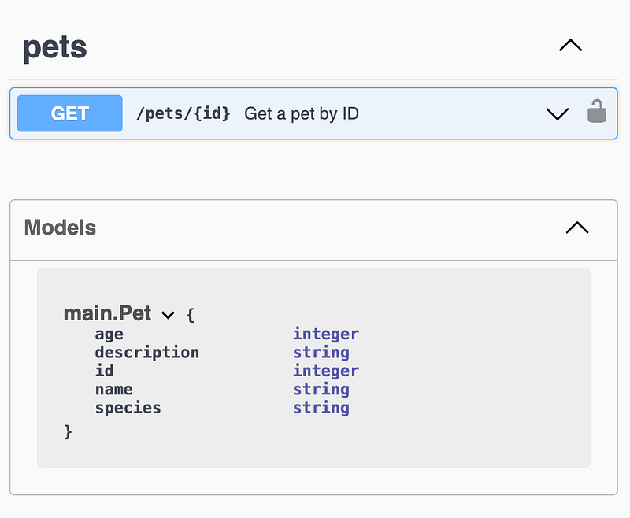This screenshot has width=630, height=518.
Task: Expand the /pets/{id} operation details
Action: (558, 113)
